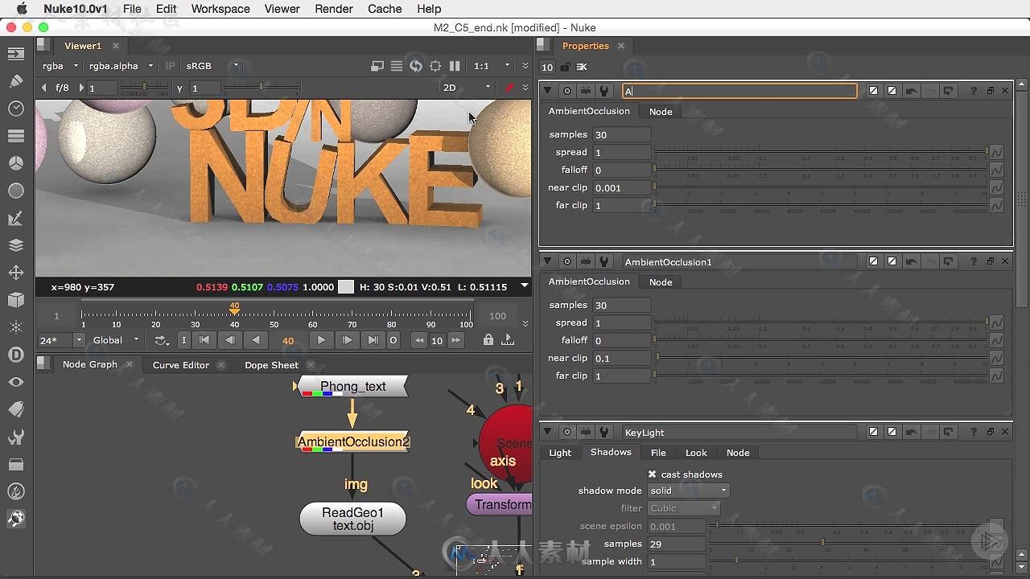
Task: Open the 1:1 zoom dropdown
Action: pyautogui.click(x=492, y=66)
